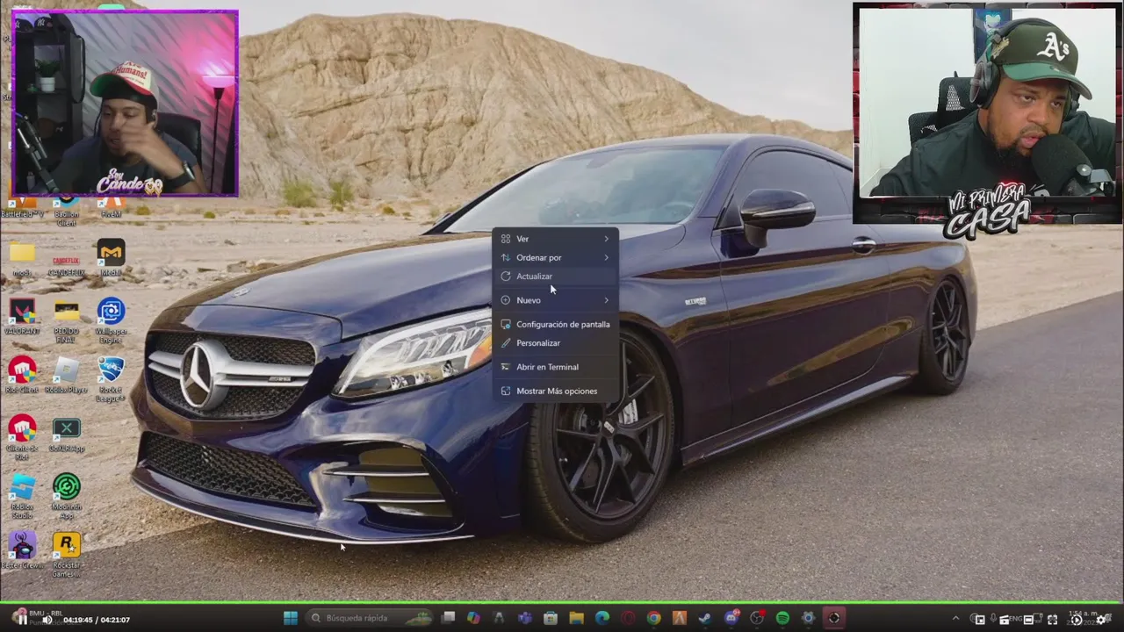Image resolution: width=1124 pixels, height=632 pixels.
Task: Mute the video volume icon
Action: tap(47, 620)
